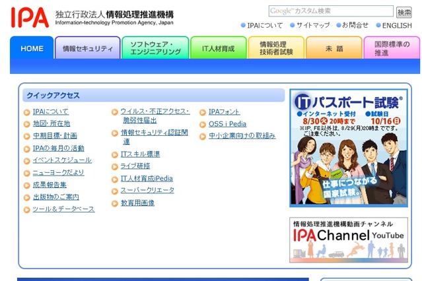Screen dimensions: 422x281
Task: Click the orange arrow icon beside 教育用画像
Action: click(x=115, y=204)
